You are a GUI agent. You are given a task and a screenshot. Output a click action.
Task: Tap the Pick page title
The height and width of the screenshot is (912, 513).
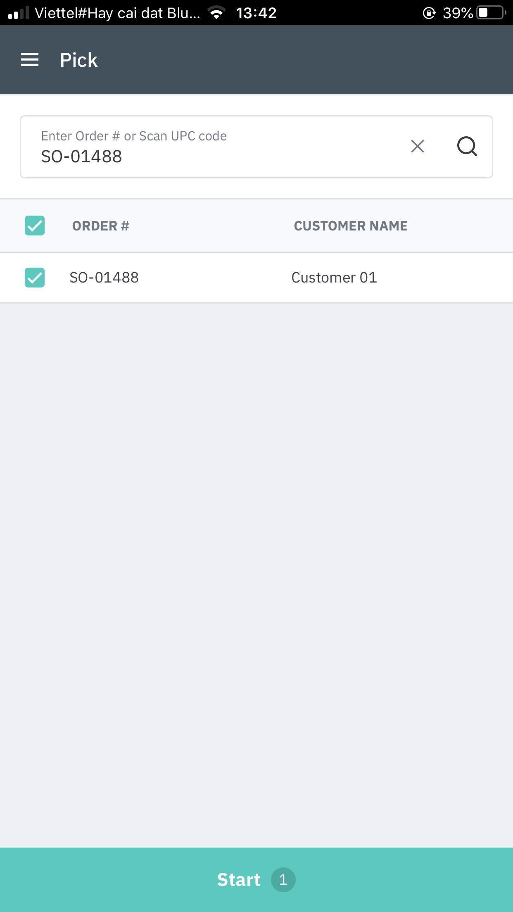tap(78, 60)
